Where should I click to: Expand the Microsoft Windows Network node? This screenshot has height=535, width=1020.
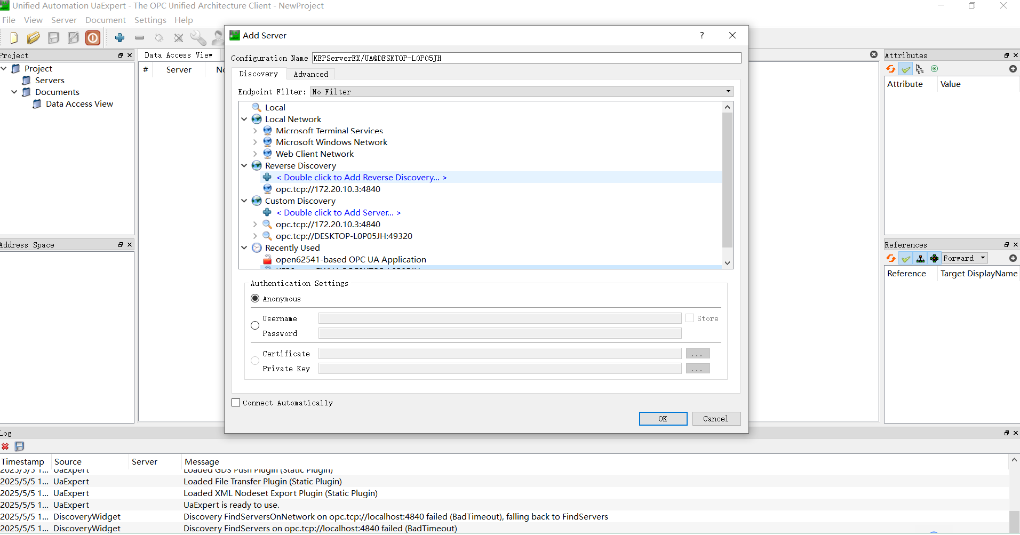pyautogui.click(x=255, y=142)
